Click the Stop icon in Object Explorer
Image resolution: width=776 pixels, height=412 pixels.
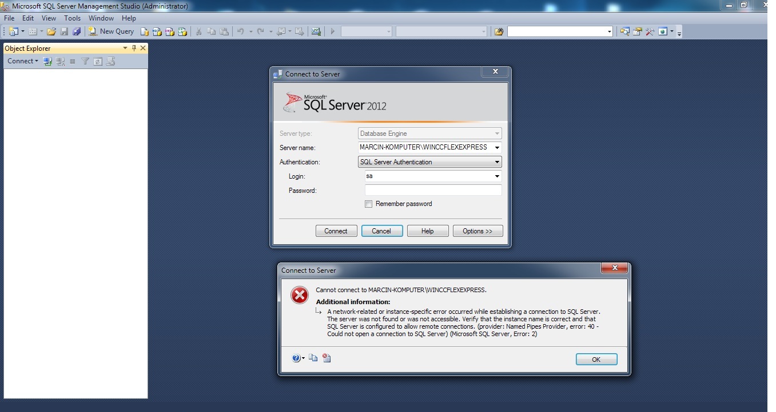pyautogui.click(x=73, y=61)
